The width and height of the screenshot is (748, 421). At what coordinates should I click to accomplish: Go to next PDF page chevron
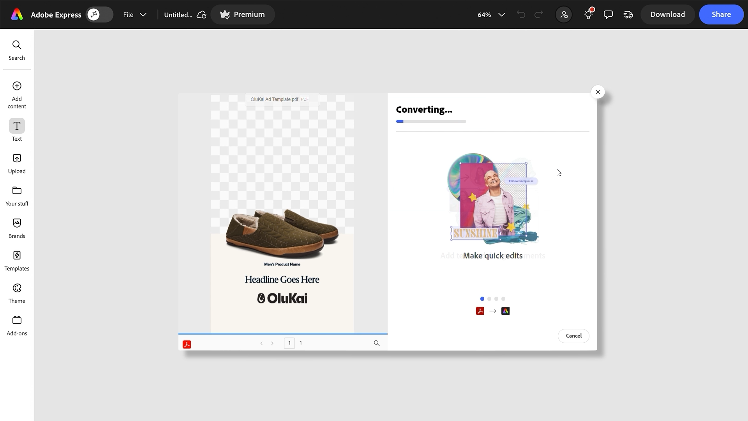[272, 343]
